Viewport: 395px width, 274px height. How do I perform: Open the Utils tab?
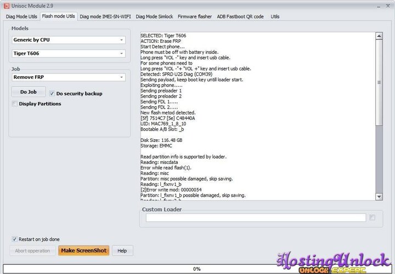[275, 16]
